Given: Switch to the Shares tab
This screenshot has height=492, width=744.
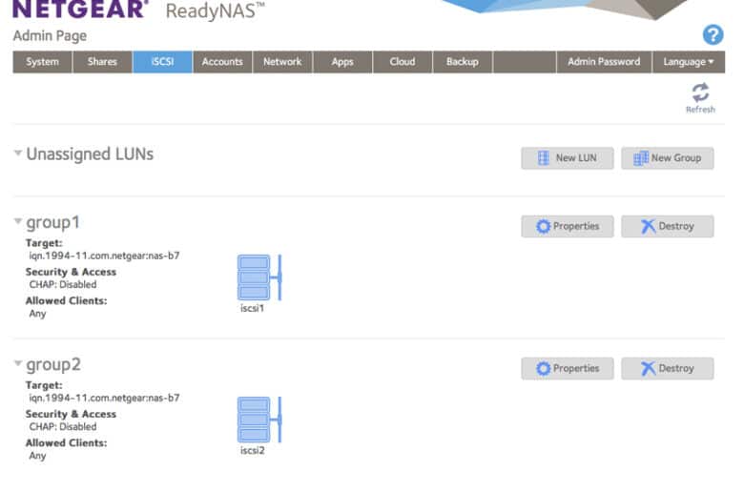Looking at the screenshot, I should tap(102, 62).
